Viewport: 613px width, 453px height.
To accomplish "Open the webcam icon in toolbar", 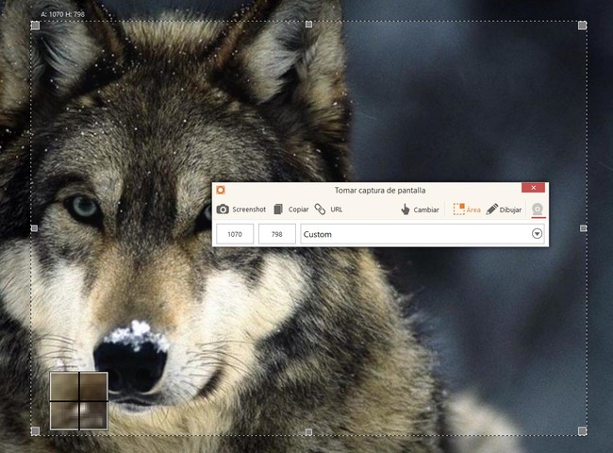I will click(538, 209).
